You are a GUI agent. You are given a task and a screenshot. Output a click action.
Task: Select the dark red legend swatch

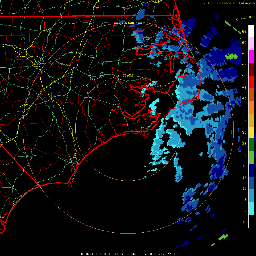point(251,69)
